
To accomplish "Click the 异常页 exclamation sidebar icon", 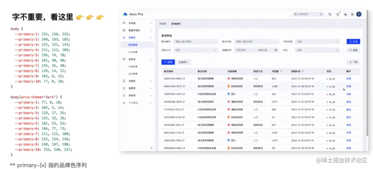I will coord(124,95).
